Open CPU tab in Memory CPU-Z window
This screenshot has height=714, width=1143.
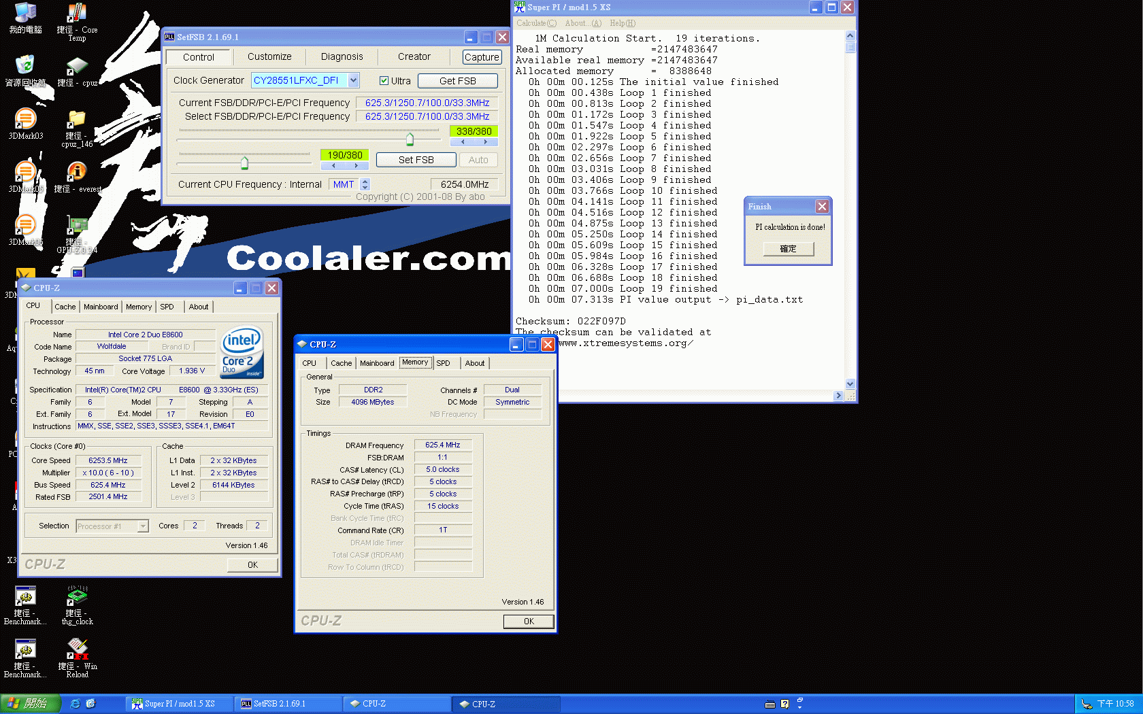click(x=310, y=363)
